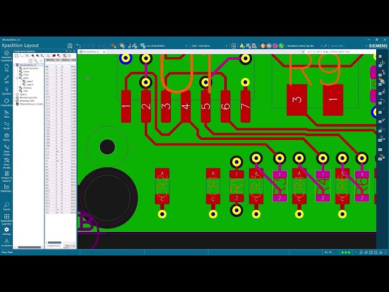Select the BuckConverter tree item
The width and height of the screenshot is (389, 292).
pos(30,68)
